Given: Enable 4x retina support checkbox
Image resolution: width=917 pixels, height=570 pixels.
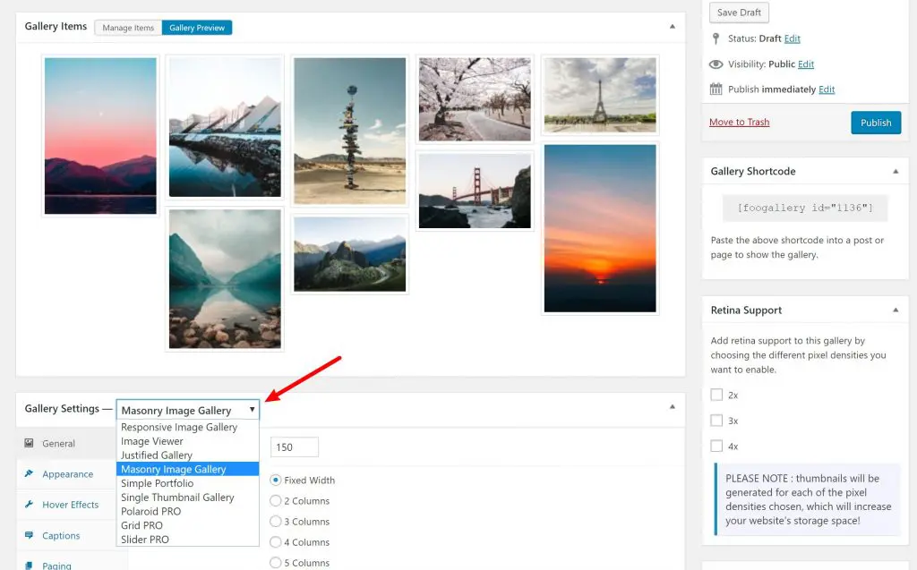Looking at the screenshot, I should (x=716, y=446).
